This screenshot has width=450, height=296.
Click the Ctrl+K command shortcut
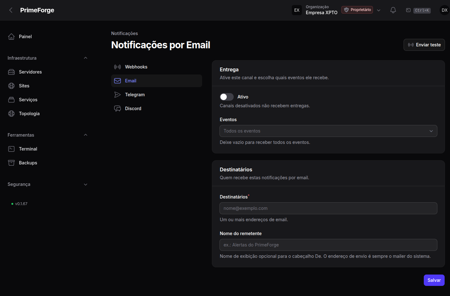click(x=422, y=10)
